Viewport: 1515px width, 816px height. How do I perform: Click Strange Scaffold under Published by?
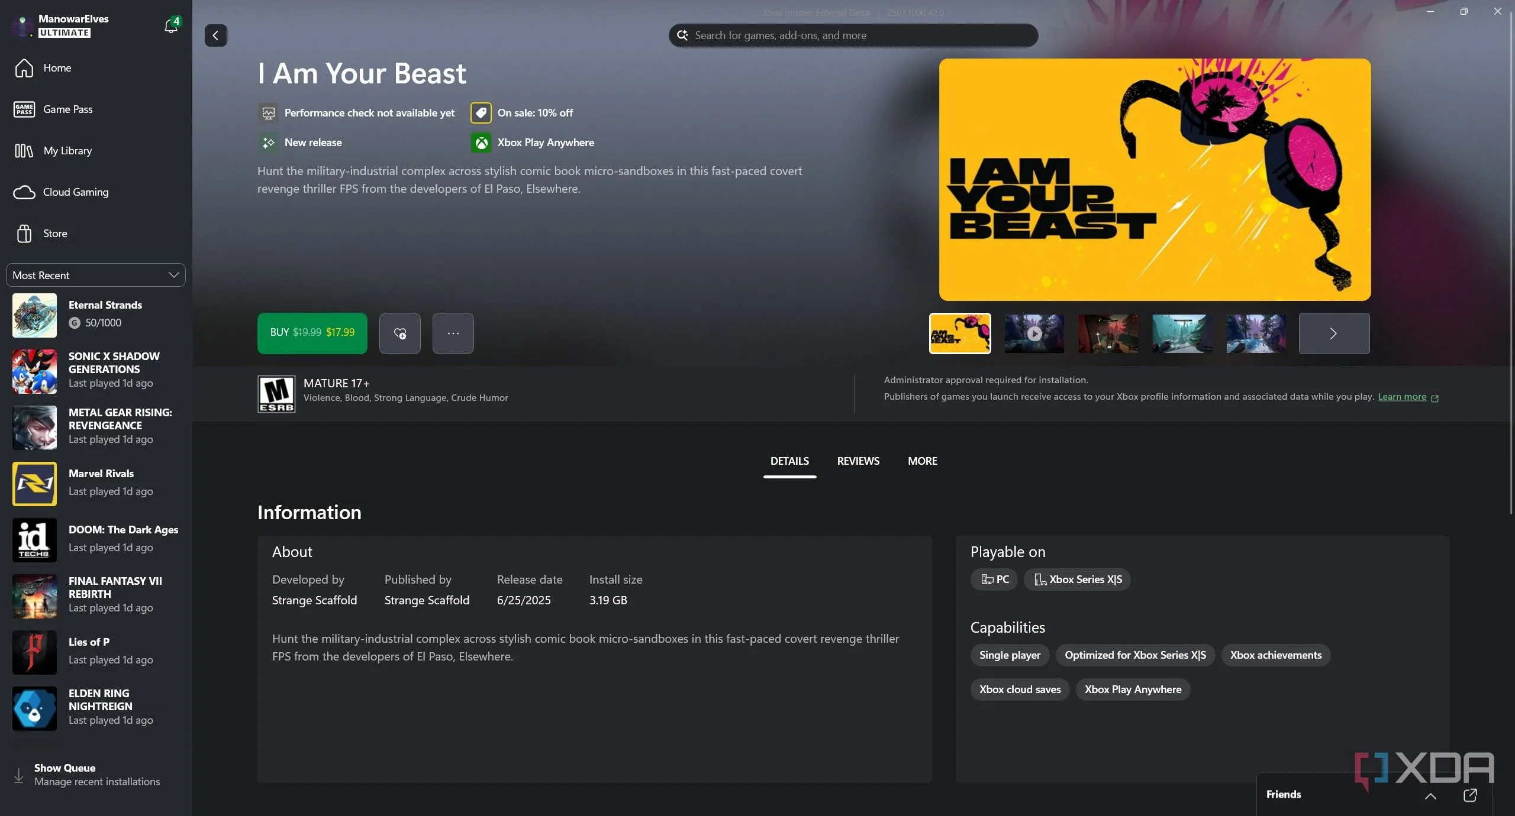click(x=427, y=600)
